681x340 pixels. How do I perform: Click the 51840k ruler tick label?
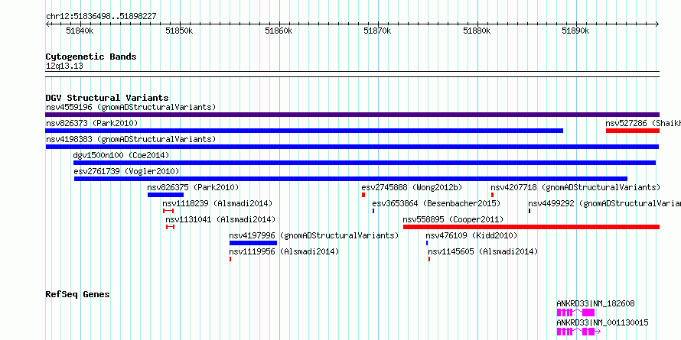point(80,31)
